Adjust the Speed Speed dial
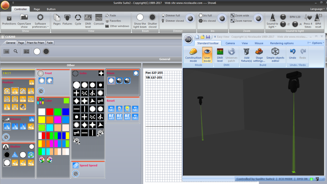 tap(75, 173)
